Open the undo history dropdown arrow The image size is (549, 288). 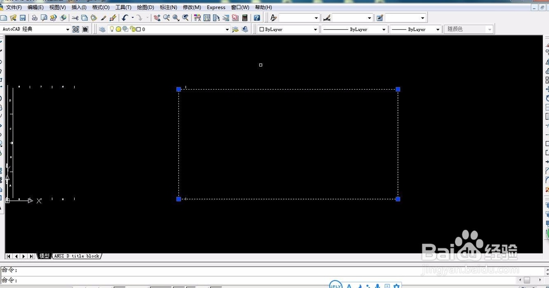133,18
